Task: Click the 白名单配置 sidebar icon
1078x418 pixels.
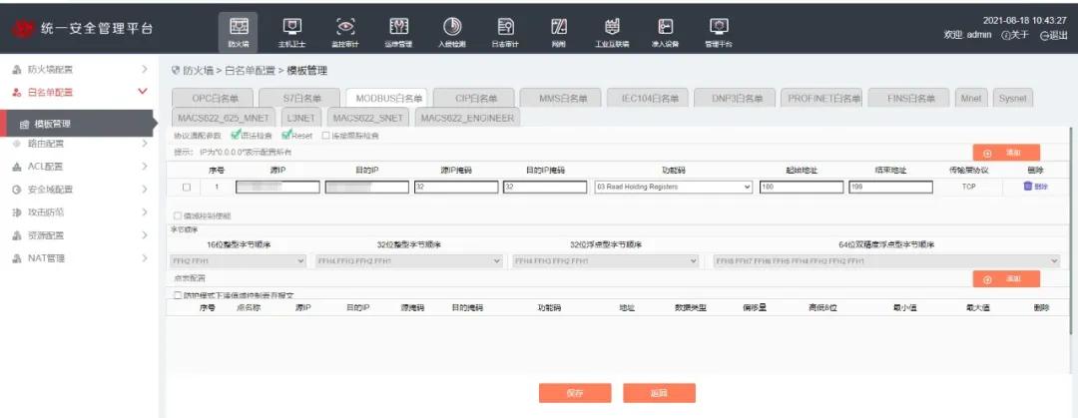Action: click(x=18, y=92)
